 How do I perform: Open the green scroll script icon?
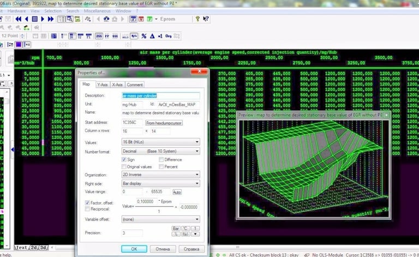click(x=77, y=19)
